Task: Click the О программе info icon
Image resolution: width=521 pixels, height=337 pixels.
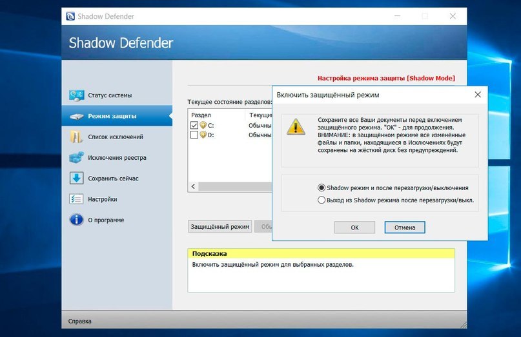Action: [x=76, y=220]
